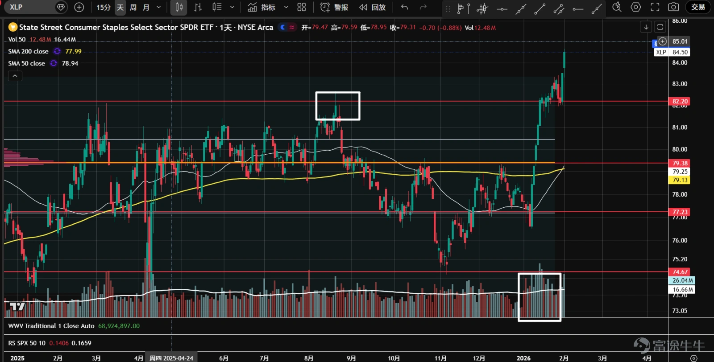Viewport: 714px width, 362px height.
Task: Click the yellow symbol logo next to title
Action: 13,27
